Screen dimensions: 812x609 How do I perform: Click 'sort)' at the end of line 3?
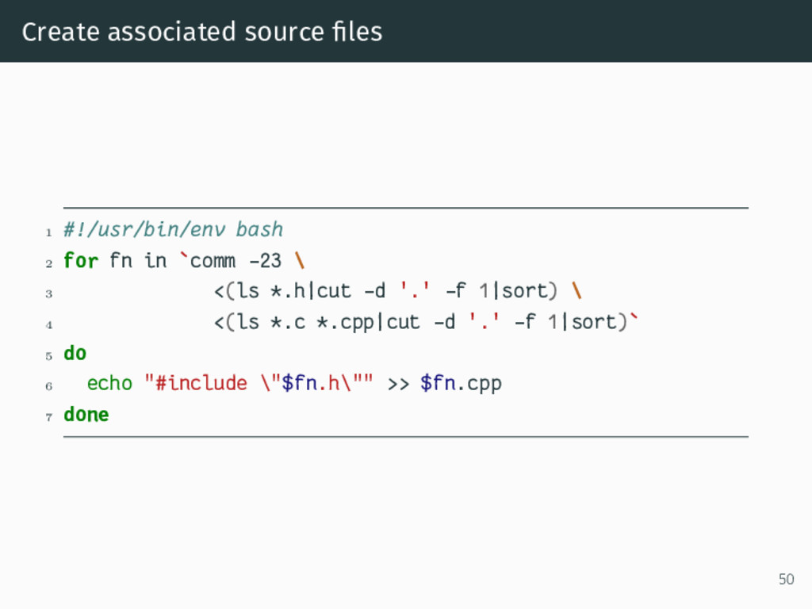529,290
